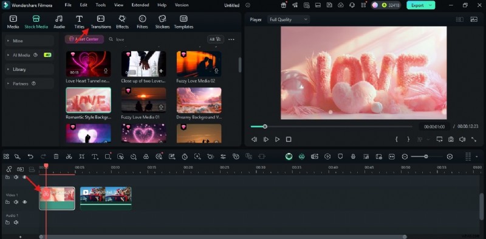The width and height of the screenshot is (486, 239).
Task: Click the Undo arrow icon
Action: click(30, 157)
